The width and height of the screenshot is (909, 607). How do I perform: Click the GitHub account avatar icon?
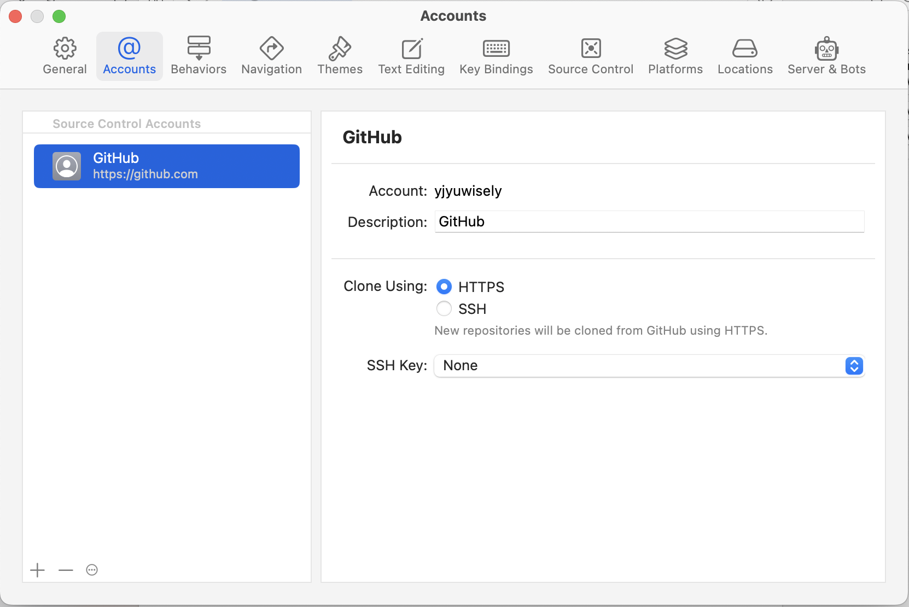(67, 166)
